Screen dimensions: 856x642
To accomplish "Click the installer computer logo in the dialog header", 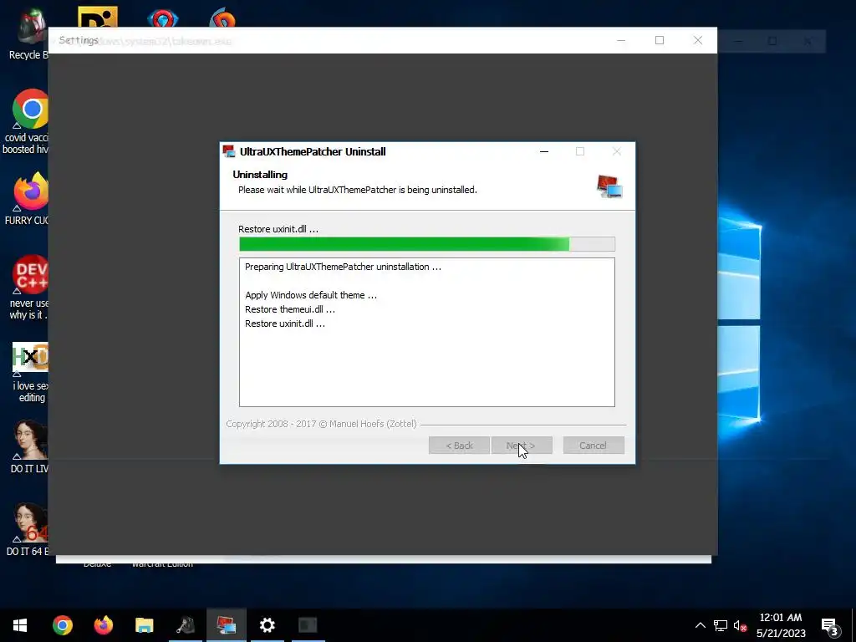I will (609, 186).
